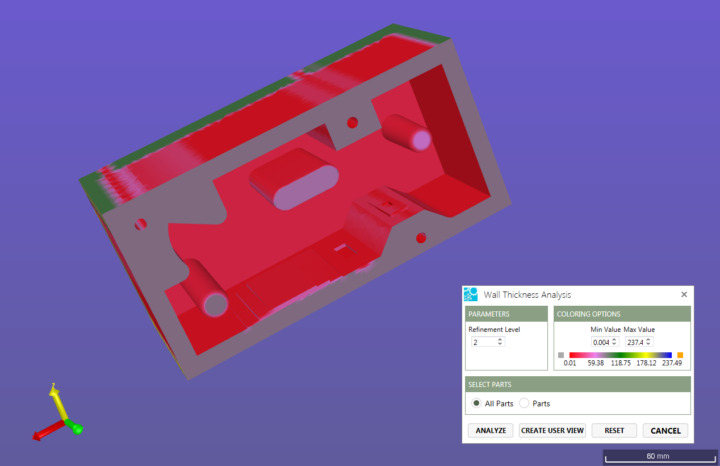
Task: Click the green Y-axis ball of triad
Action: click(77, 428)
